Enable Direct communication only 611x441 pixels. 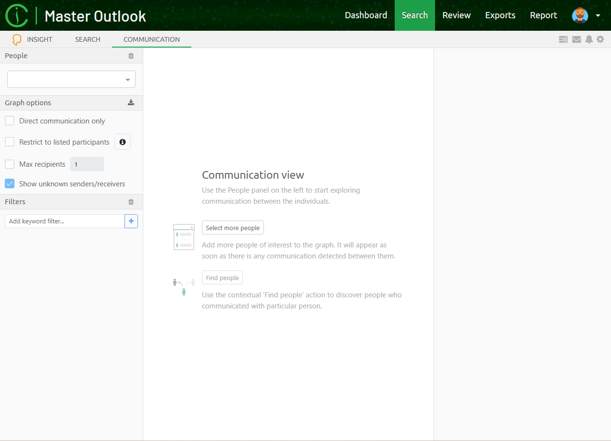[x=10, y=121]
